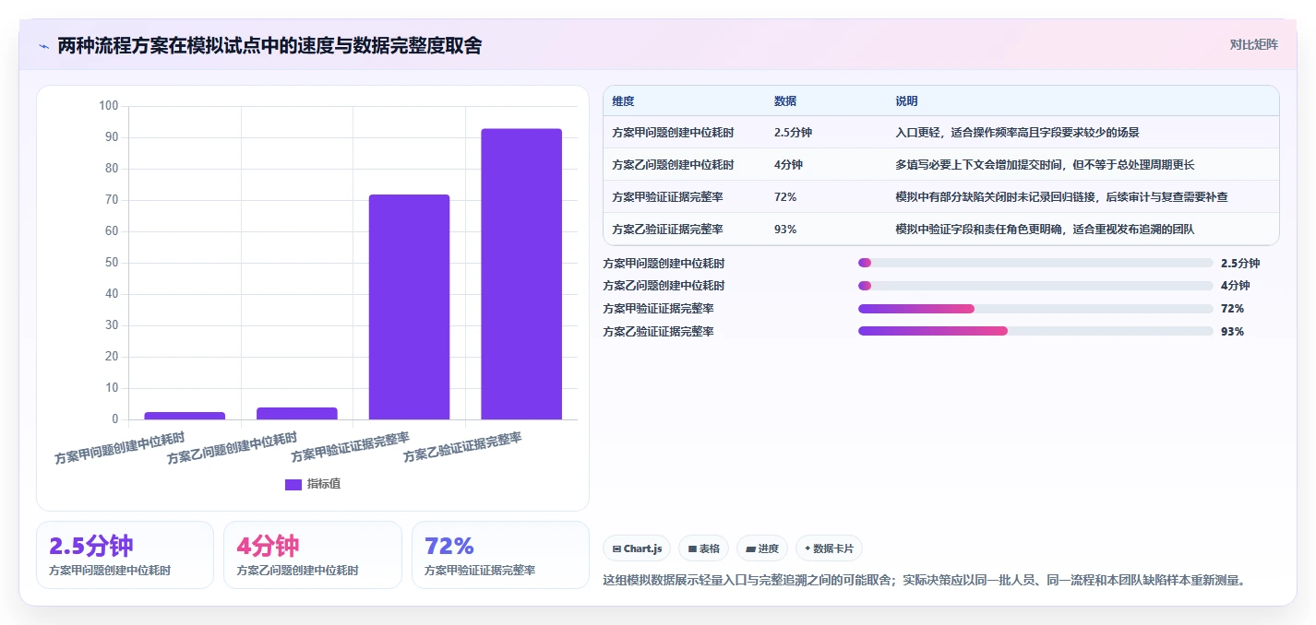
Task: Click the 进度 tag chip
Action: pyautogui.click(x=762, y=548)
